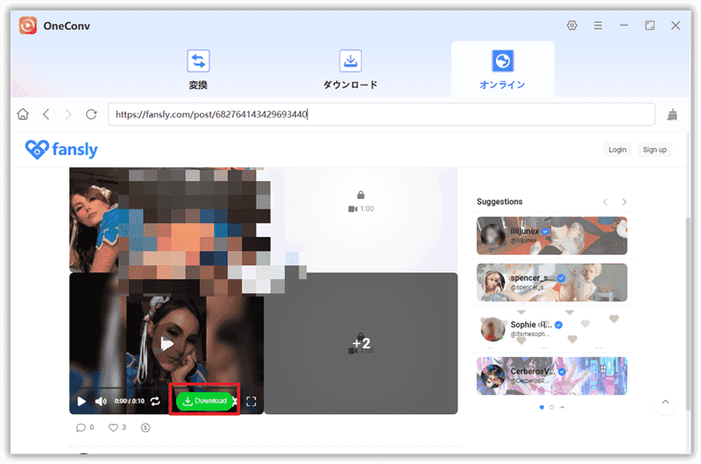
Task: Navigate forward in built-in browser
Action: coord(68,115)
